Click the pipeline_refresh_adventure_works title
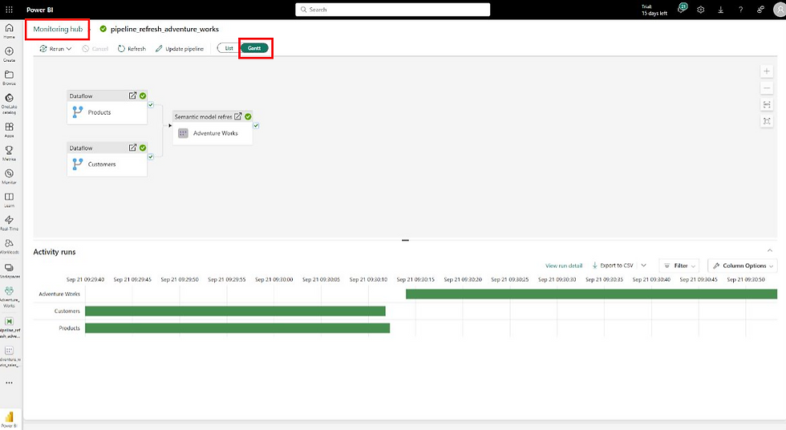This screenshot has height=430, width=786. (164, 29)
